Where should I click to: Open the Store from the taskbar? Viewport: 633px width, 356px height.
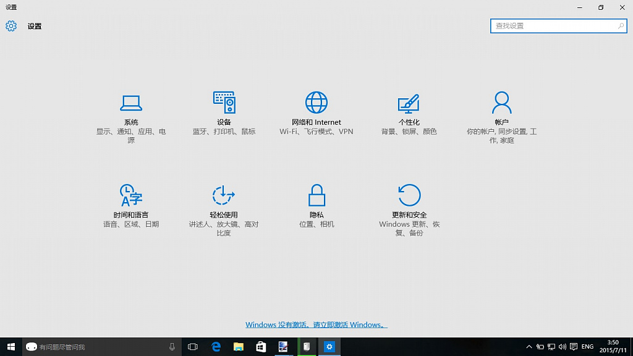261,347
